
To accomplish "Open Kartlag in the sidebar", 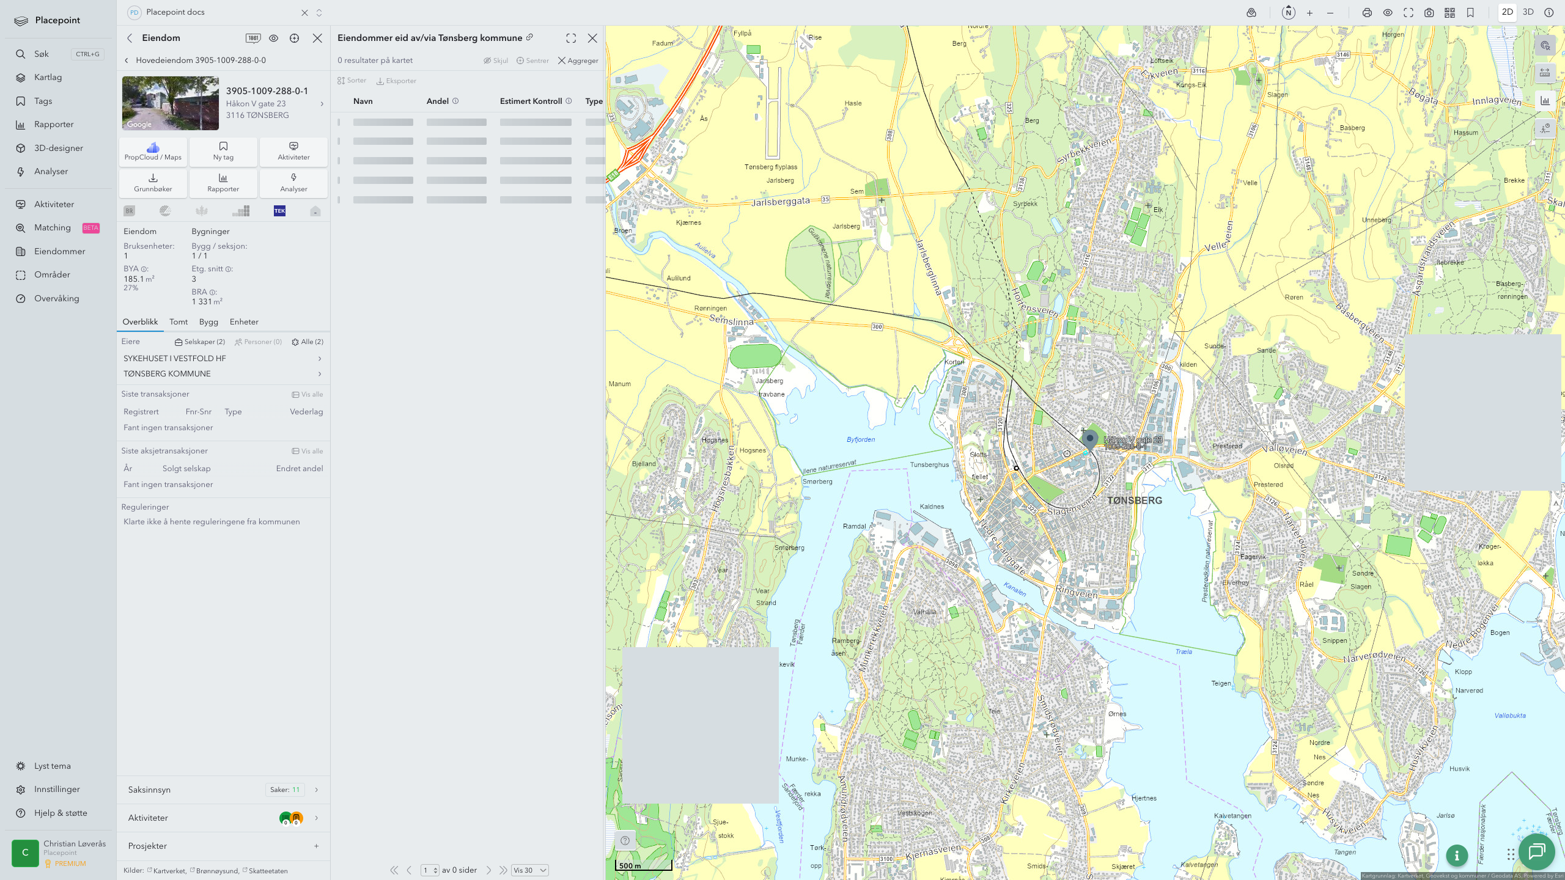I will coord(48,78).
